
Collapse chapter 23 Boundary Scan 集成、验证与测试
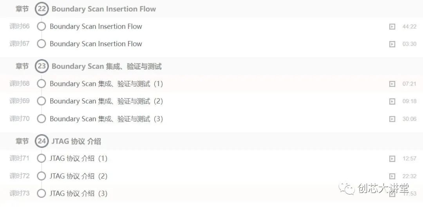coord(107,66)
